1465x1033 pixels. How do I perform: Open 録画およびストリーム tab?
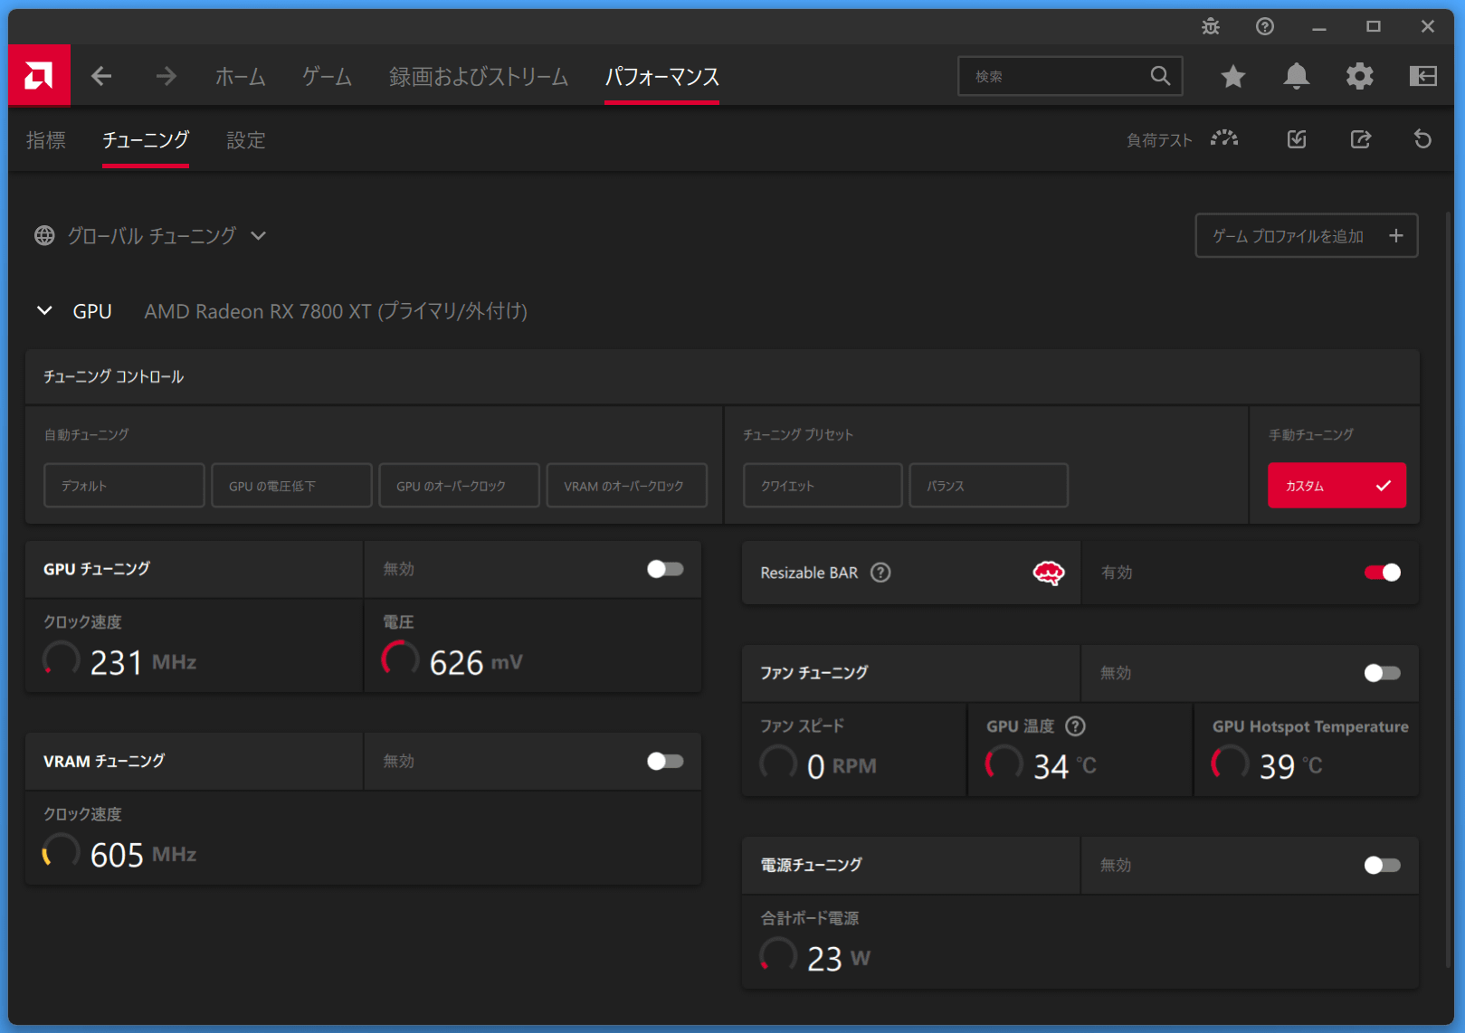(x=479, y=77)
